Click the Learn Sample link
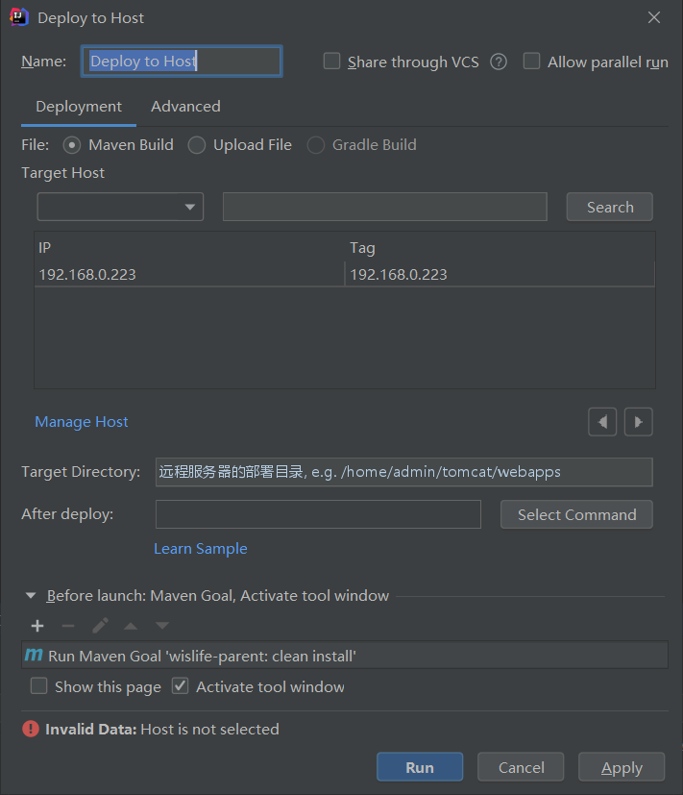Screen dimensions: 683x795 [x=200, y=548]
